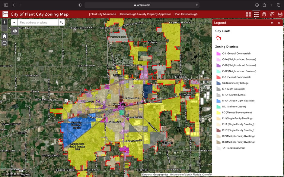Zoom out of the map
The width and height of the screenshot is (284, 177).
(x=4, y=28)
